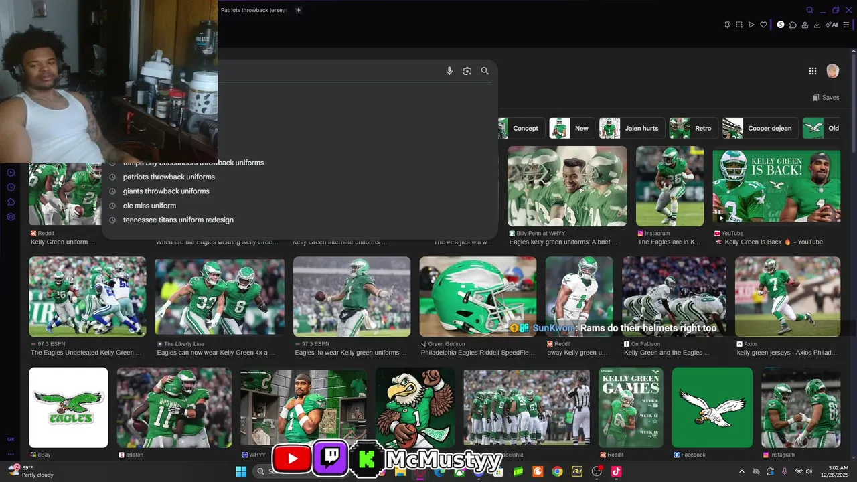857x482 pixels.
Task: Choose suggestion tennessee titans uniform redesign
Action: click(x=178, y=220)
